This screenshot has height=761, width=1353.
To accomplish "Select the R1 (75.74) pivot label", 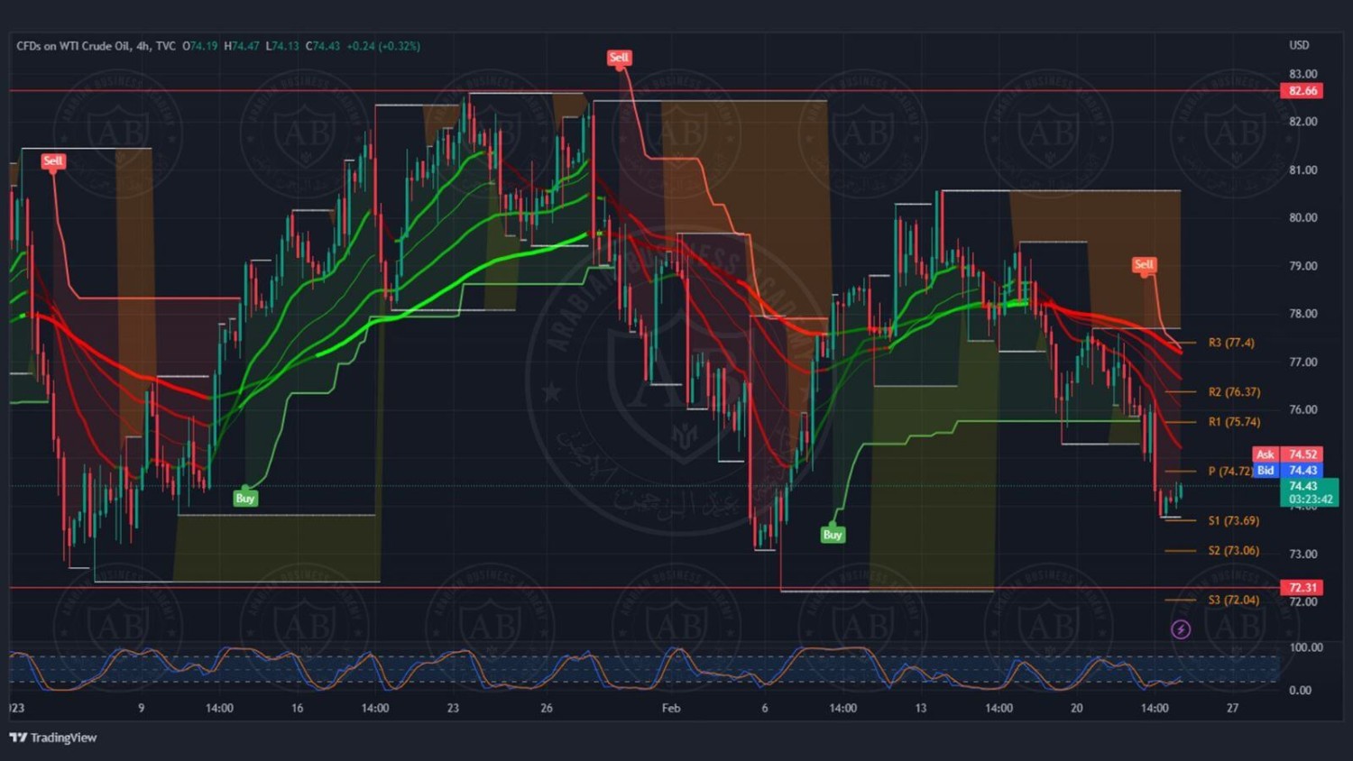I will (x=1234, y=422).
